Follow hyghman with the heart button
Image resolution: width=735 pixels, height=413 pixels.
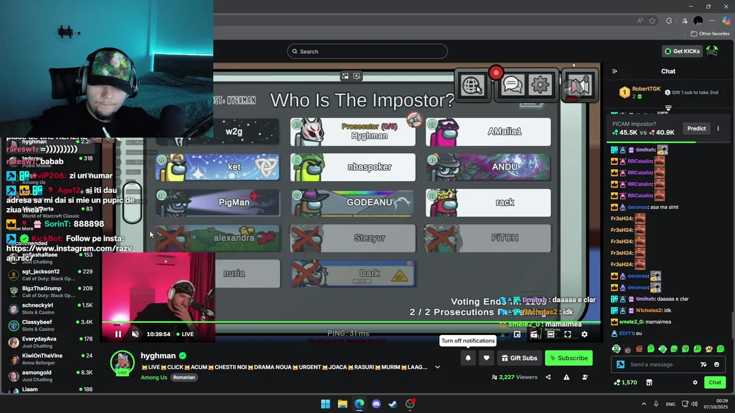tap(486, 358)
